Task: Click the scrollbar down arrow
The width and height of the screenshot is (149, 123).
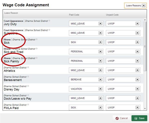Action: tap(145, 109)
